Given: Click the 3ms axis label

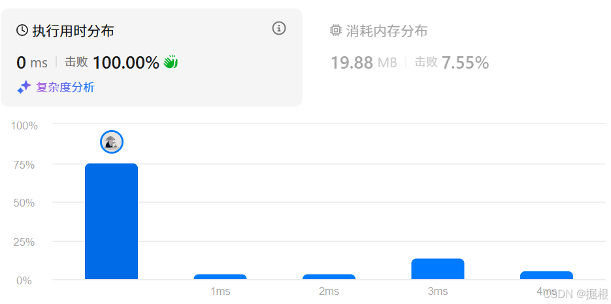Looking at the screenshot, I should [x=438, y=291].
